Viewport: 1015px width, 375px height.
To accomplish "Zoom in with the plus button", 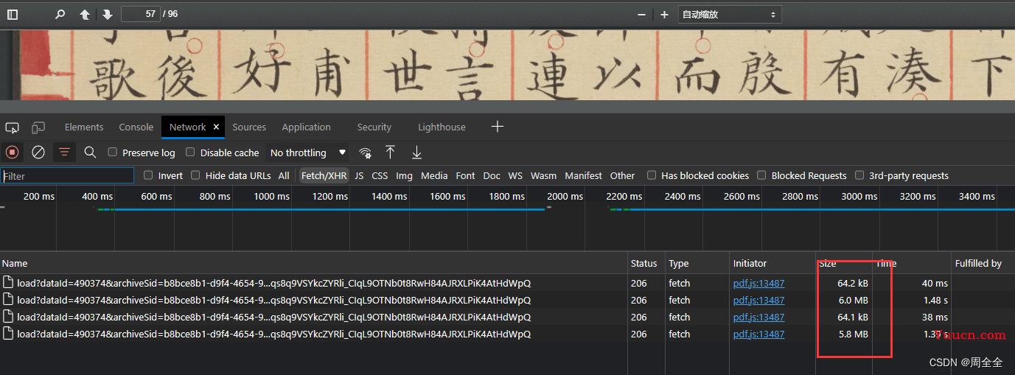I will tap(664, 15).
